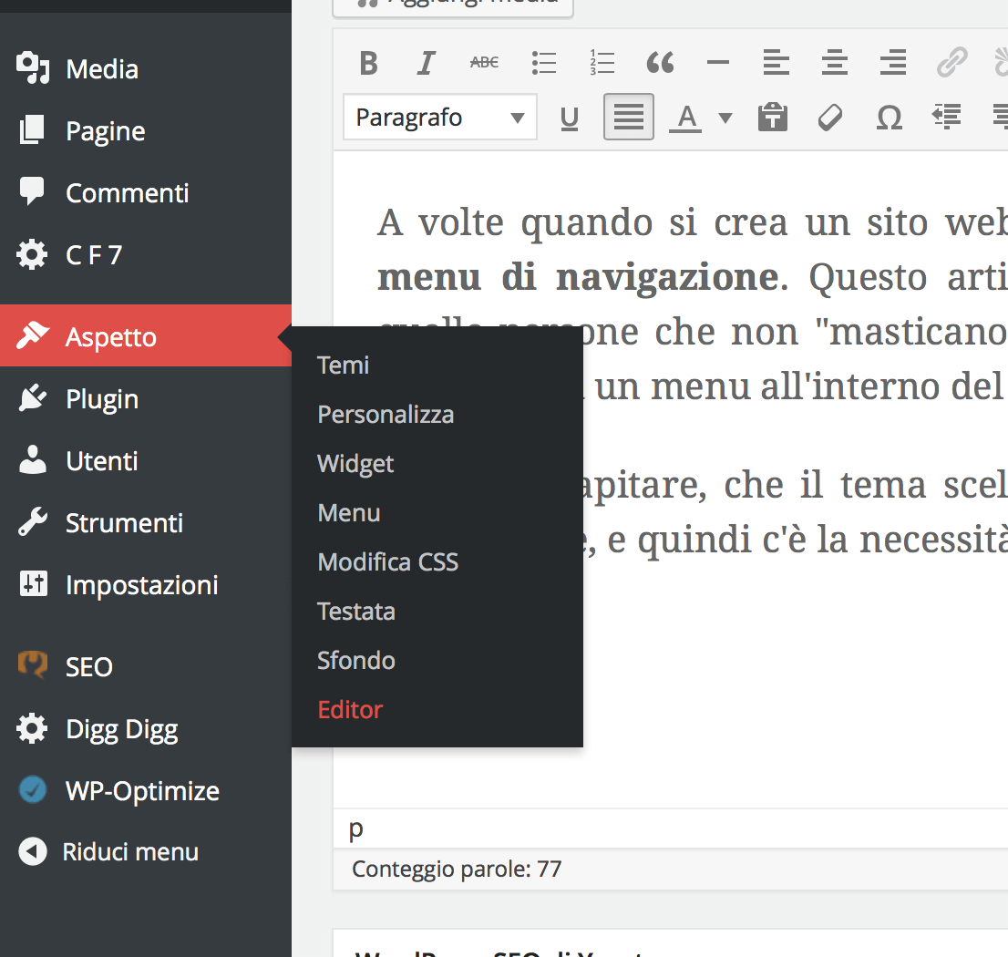Image resolution: width=1008 pixels, height=957 pixels.
Task: Open the Paragrafo format dropdown
Action: [440, 118]
